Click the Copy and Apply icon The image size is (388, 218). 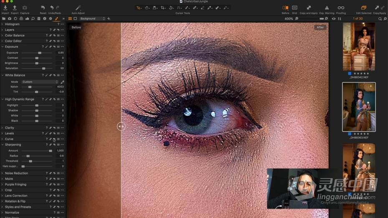tap(309, 8)
